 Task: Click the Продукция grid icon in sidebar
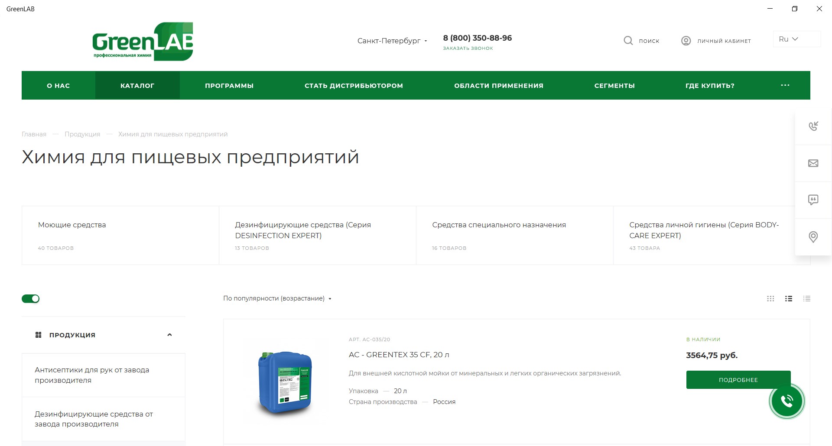point(39,335)
